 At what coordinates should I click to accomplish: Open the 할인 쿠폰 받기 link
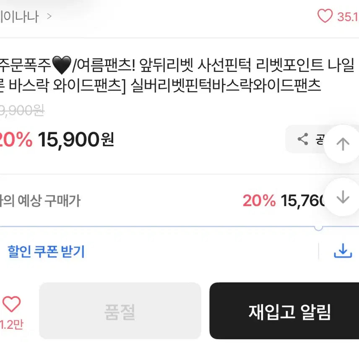tap(46, 252)
